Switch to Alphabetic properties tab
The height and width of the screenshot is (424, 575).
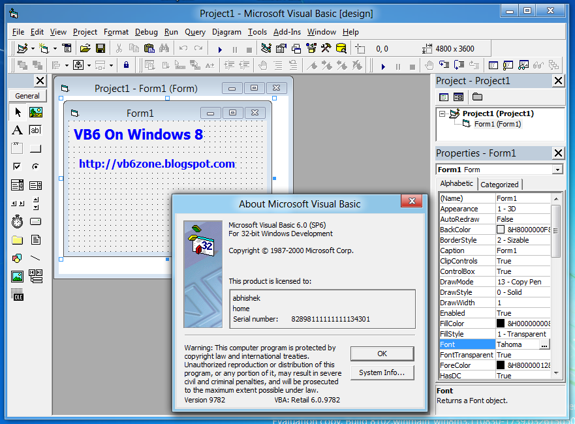point(457,183)
